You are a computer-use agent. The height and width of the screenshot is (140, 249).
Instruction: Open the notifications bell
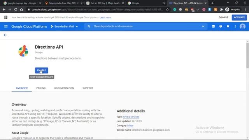(228, 26)
